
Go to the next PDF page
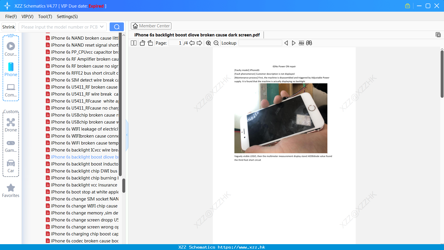(199, 43)
